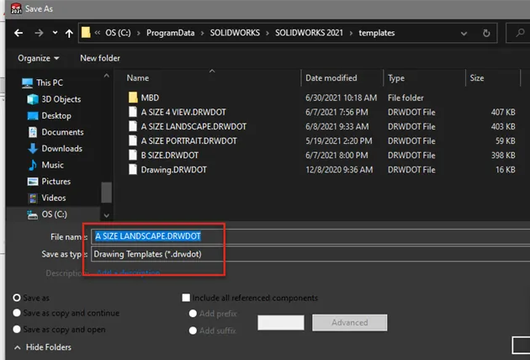
Task: Go back with the left arrow
Action: (19, 33)
